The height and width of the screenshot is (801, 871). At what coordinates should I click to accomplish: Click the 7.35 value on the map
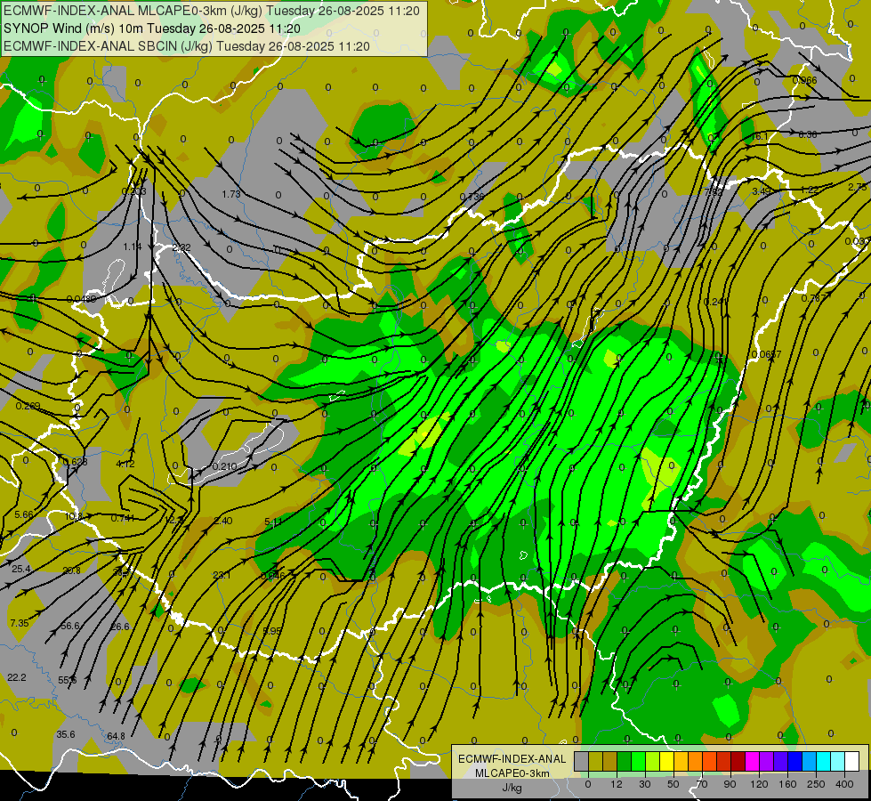point(20,623)
